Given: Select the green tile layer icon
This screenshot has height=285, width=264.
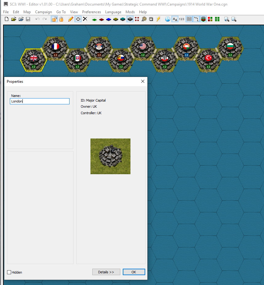Looking at the screenshot, I should coord(94,19).
